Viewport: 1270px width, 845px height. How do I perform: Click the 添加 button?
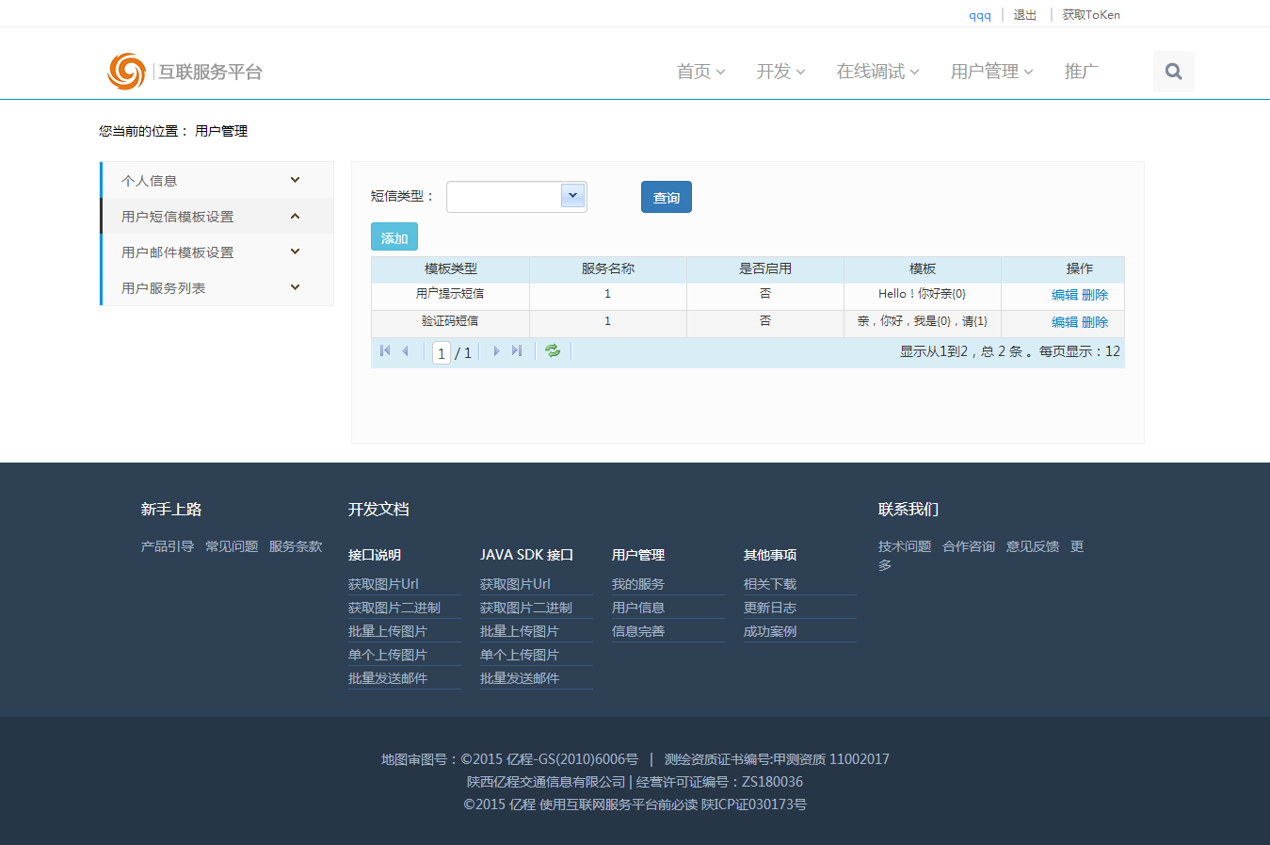pyautogui.click(x=394, y=237)
